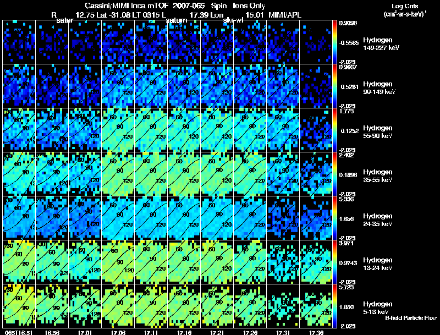Select the 13-24 keV panel in the 17:26 column

(250, 262)
